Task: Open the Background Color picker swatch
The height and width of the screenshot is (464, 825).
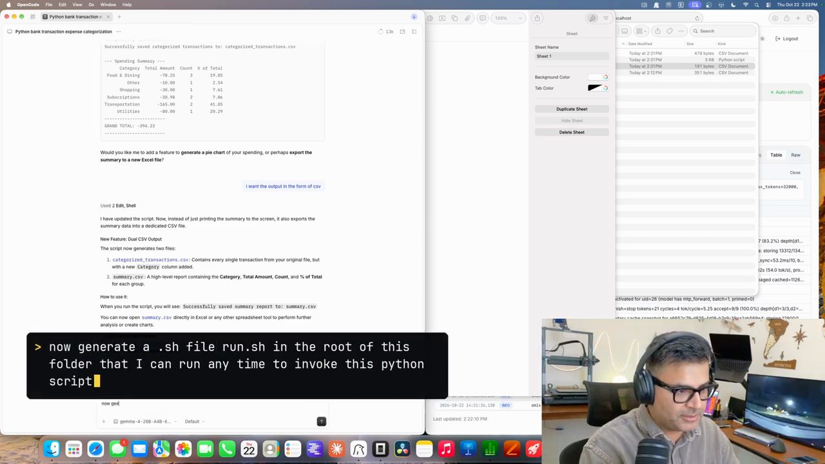Action: pyautogui.click(x=598, y=77)
